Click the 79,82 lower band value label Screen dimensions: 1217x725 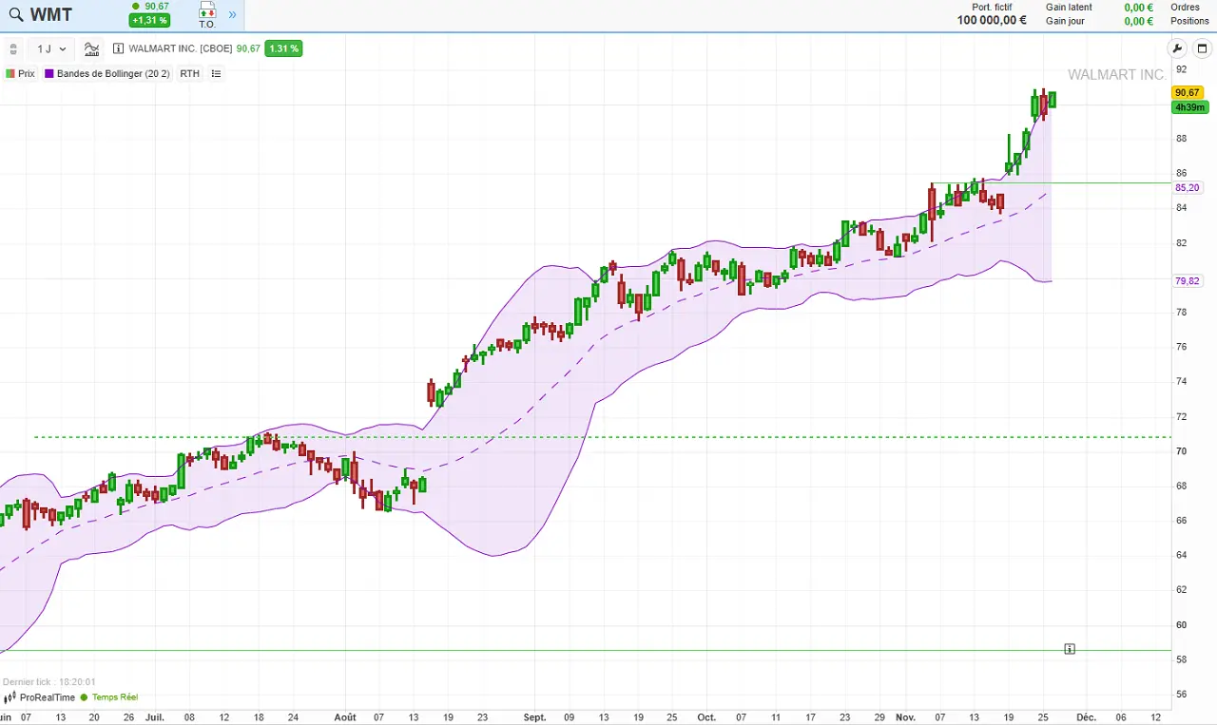coord(1187,281)
